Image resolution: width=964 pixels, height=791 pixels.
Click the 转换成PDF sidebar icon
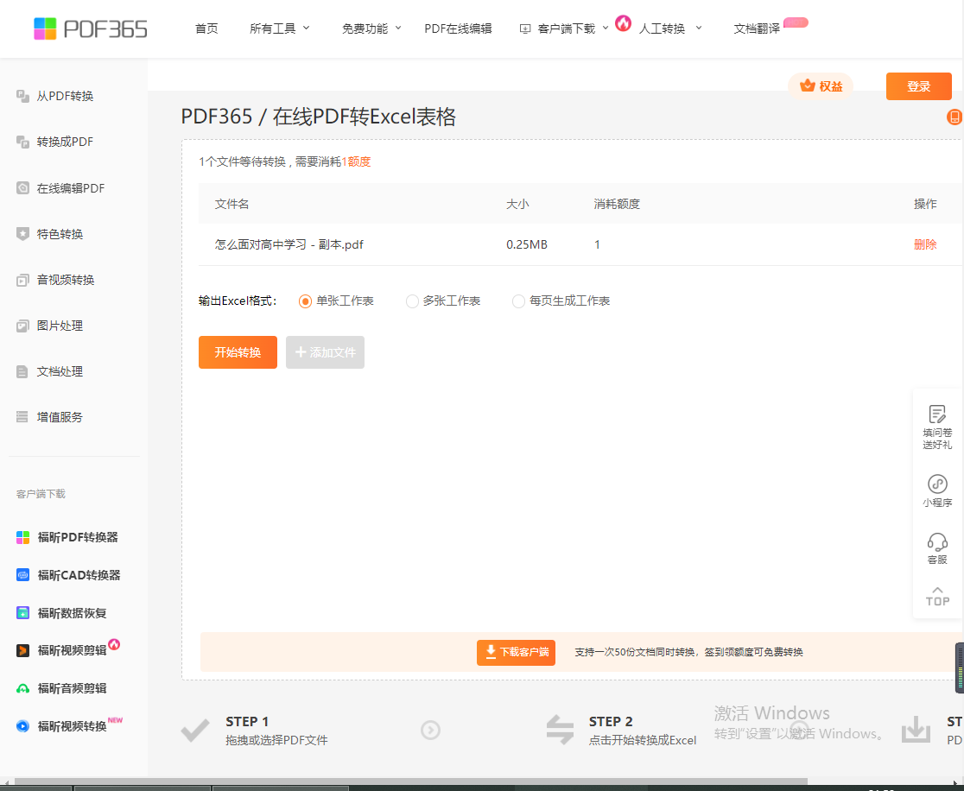pyautogui.click(x=22, y=142)
